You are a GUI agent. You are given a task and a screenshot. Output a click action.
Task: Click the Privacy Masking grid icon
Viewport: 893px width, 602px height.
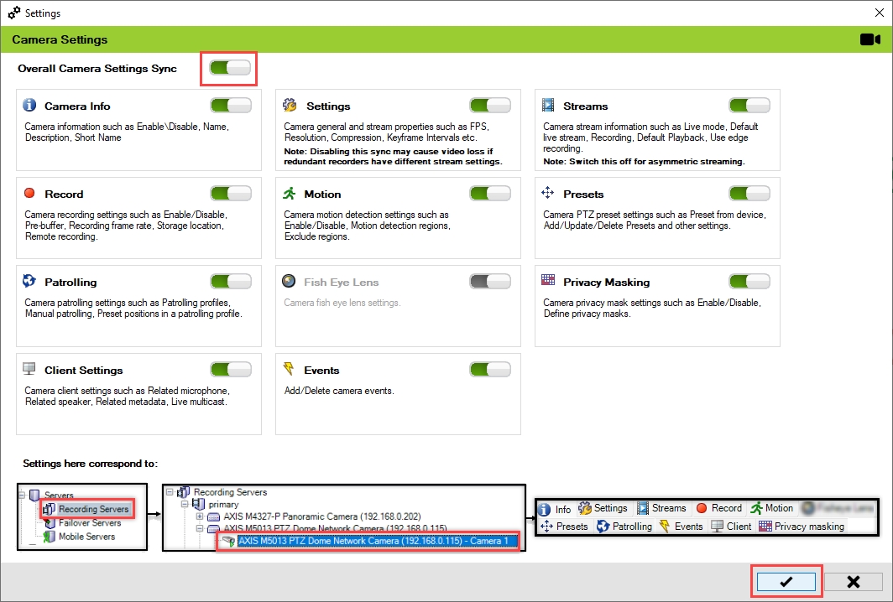coord(548,282)
